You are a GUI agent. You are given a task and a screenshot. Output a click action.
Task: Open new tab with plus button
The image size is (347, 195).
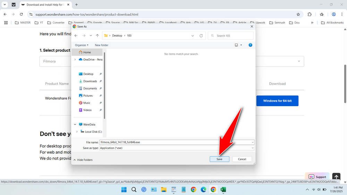[76, 5]
